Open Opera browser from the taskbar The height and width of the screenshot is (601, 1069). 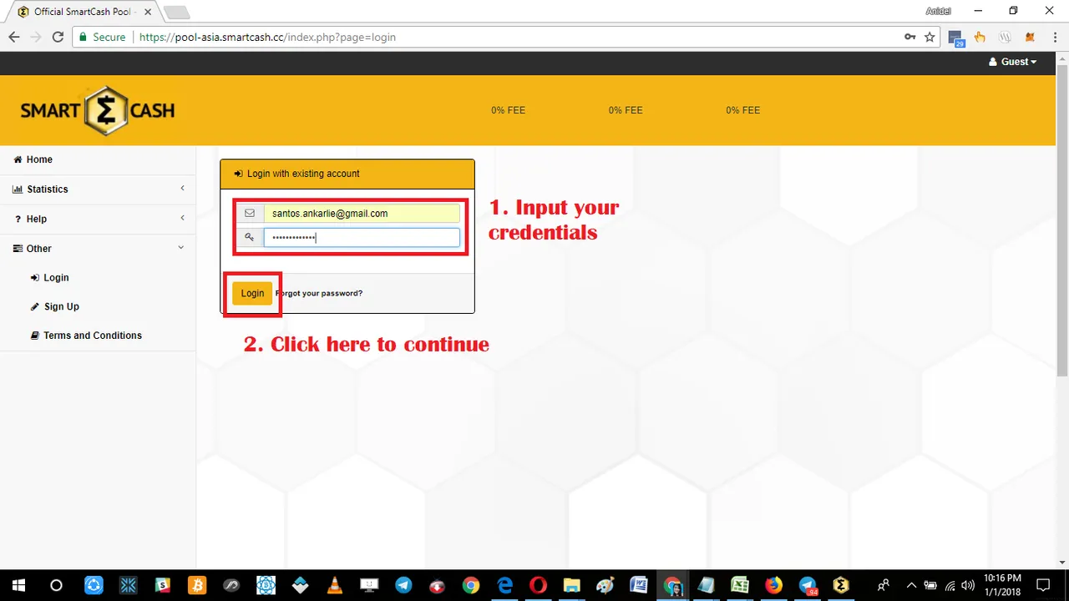click(539, 585)
